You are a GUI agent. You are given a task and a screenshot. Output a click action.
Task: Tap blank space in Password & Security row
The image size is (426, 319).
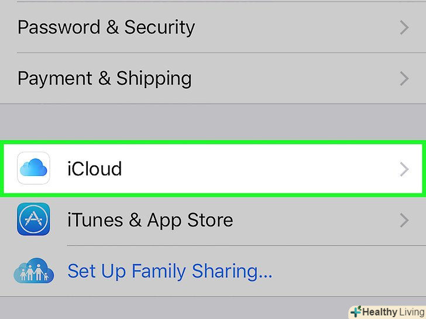[293, 27]
